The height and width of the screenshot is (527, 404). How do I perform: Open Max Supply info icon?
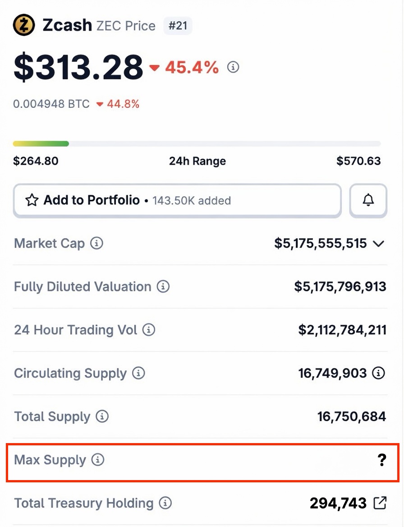98,459
